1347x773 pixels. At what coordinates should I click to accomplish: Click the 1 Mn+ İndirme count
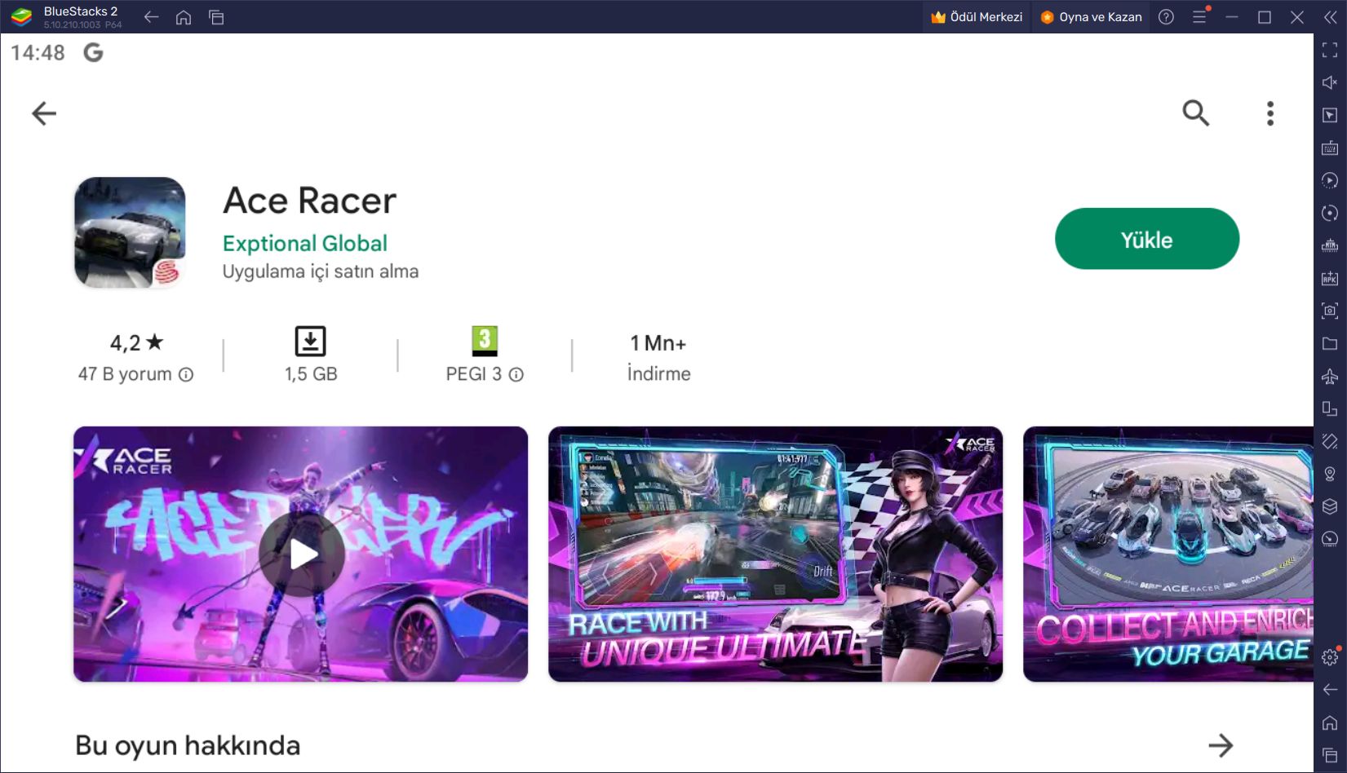pos(658,358)
